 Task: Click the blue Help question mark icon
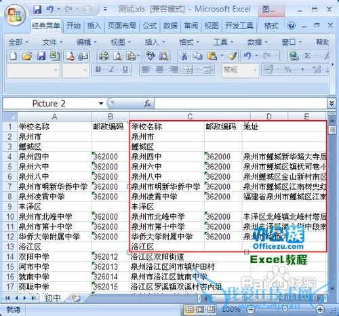pyautogui.click(x=291, y=26)
